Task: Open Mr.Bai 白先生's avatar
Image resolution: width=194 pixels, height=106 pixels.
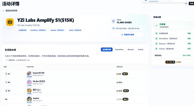Action: (29, 82)
